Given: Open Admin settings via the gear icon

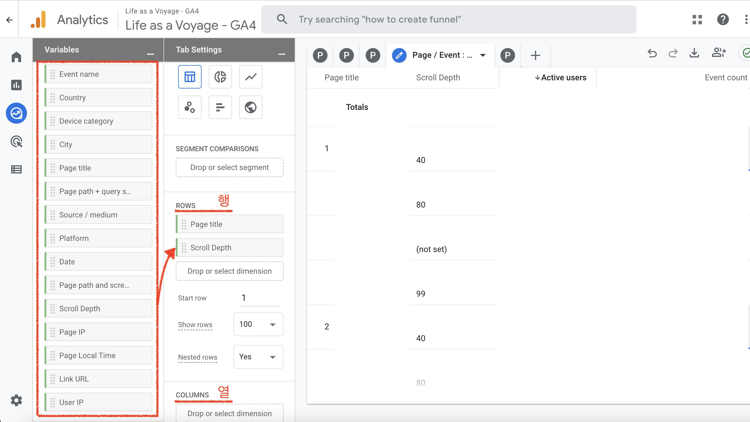Looking at the screenshot, I should [x=16, y=400].
